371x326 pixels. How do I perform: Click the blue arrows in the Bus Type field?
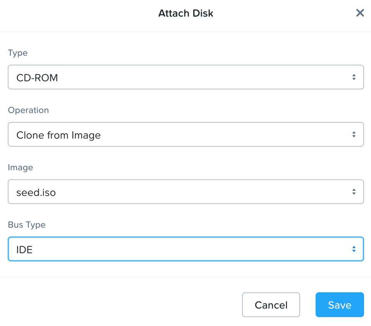[354, 249]
